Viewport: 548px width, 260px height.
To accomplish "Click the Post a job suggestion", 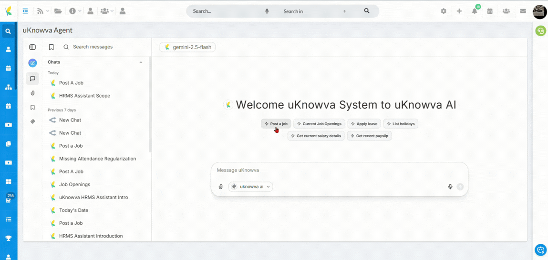I will [x=276, y=123].
